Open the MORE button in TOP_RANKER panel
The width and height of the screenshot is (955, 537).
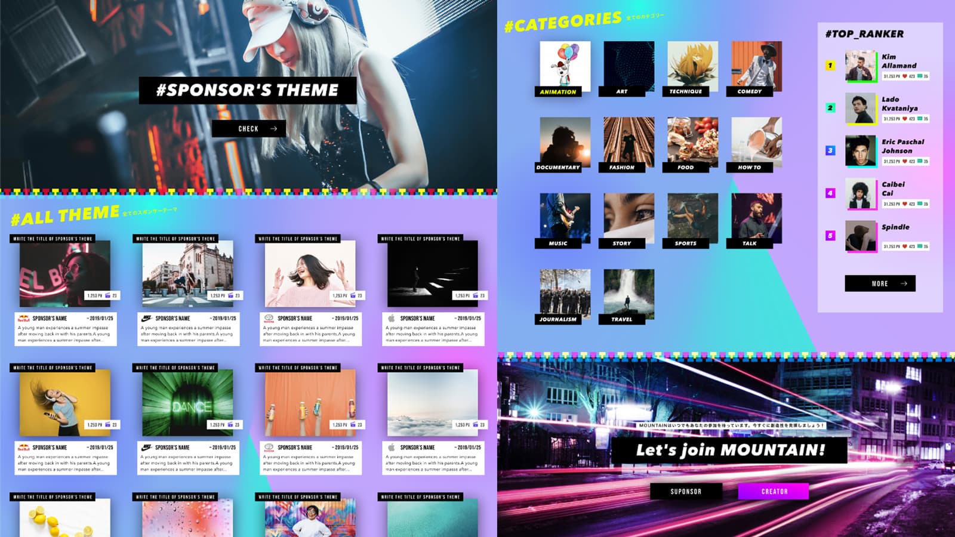click(880, 283)
